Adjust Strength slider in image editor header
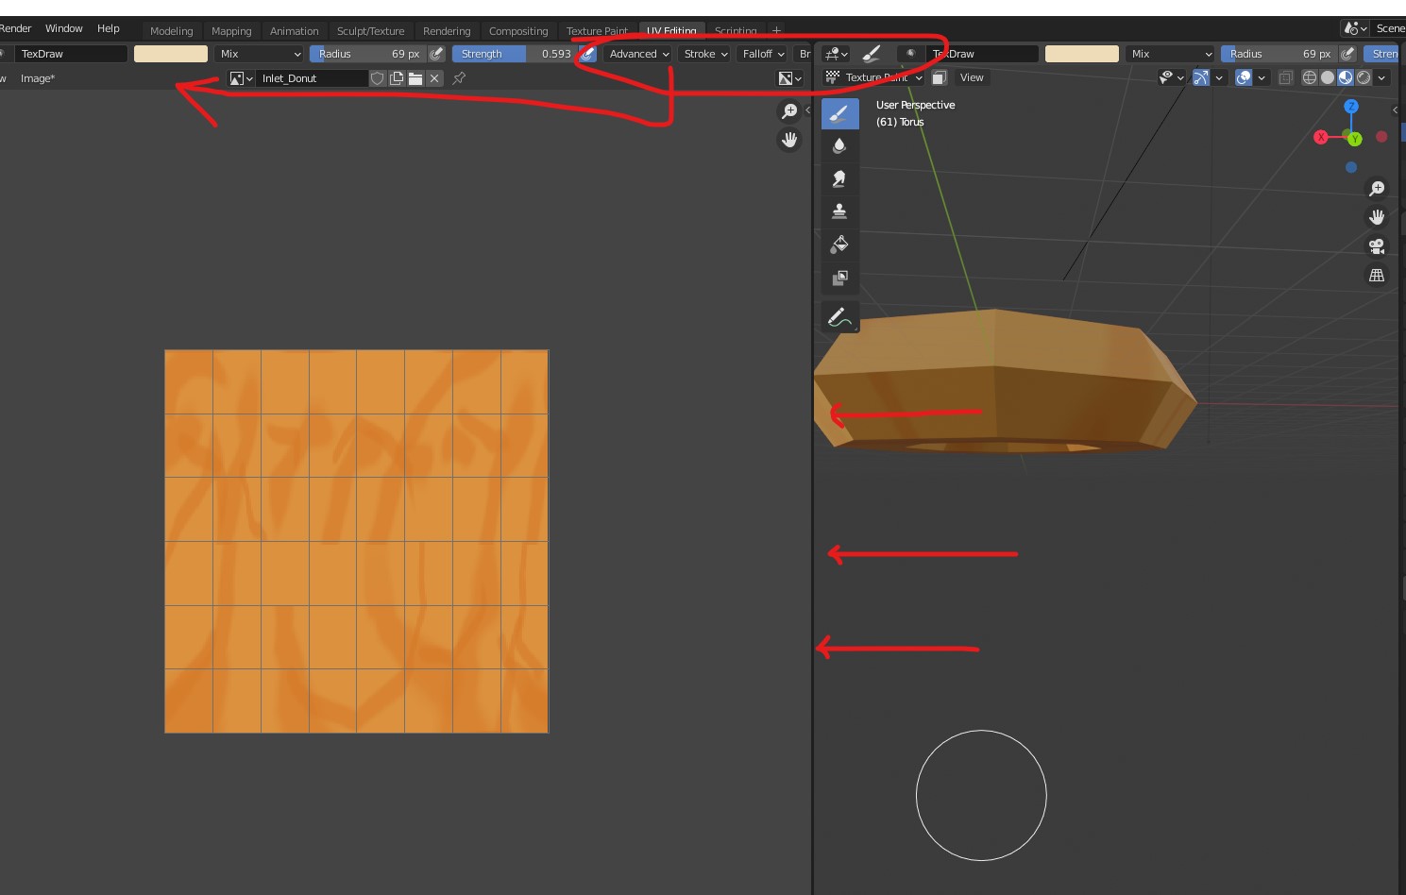The image size is (1406, 895). pos(515,54)
